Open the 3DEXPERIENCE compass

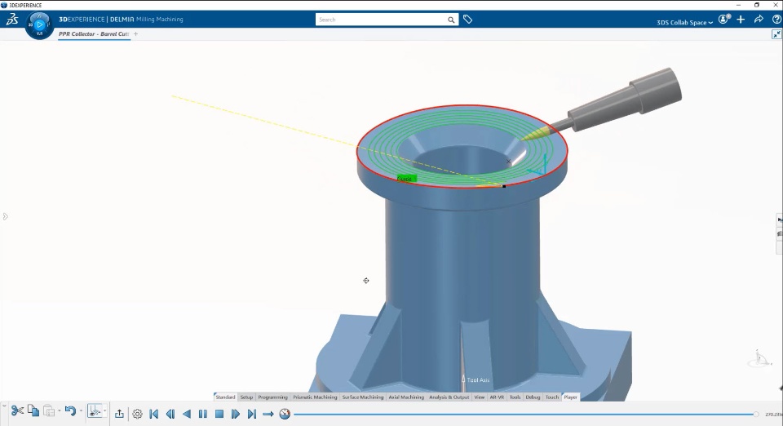coord(39,25)
